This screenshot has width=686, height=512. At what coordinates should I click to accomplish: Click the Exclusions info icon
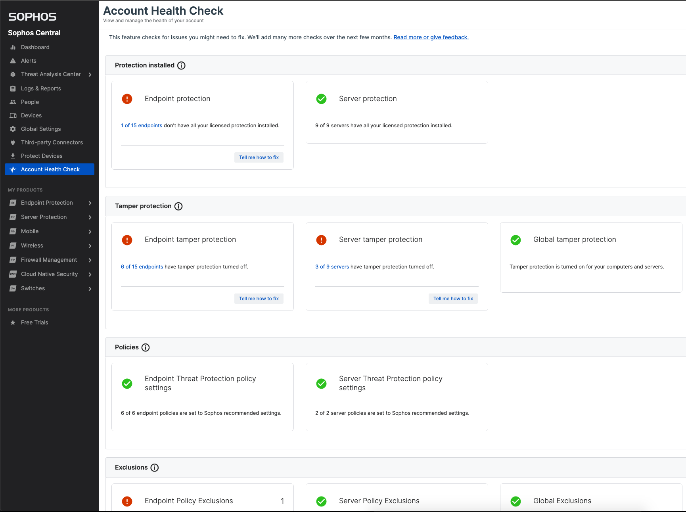[x=155, y=468]
